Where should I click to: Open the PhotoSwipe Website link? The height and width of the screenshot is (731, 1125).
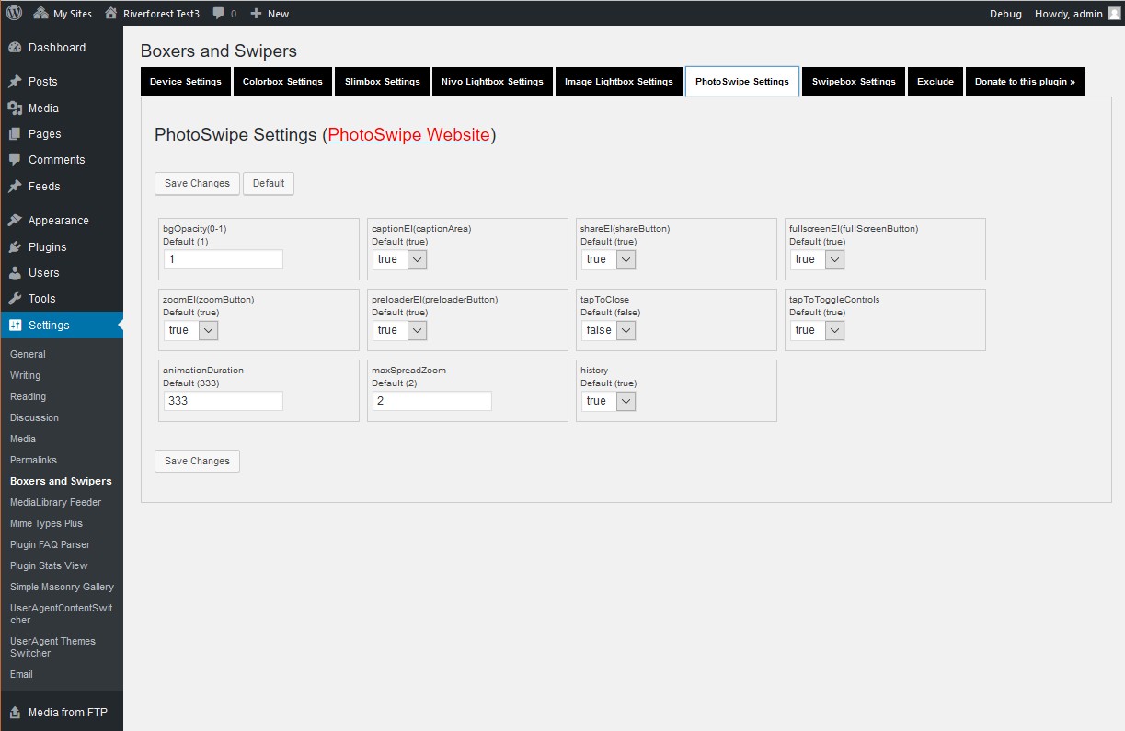point(408,135)
